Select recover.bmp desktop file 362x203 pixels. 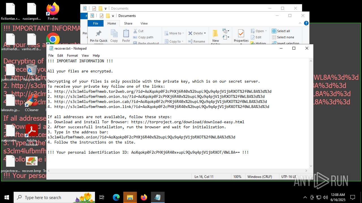pos(32,164)
